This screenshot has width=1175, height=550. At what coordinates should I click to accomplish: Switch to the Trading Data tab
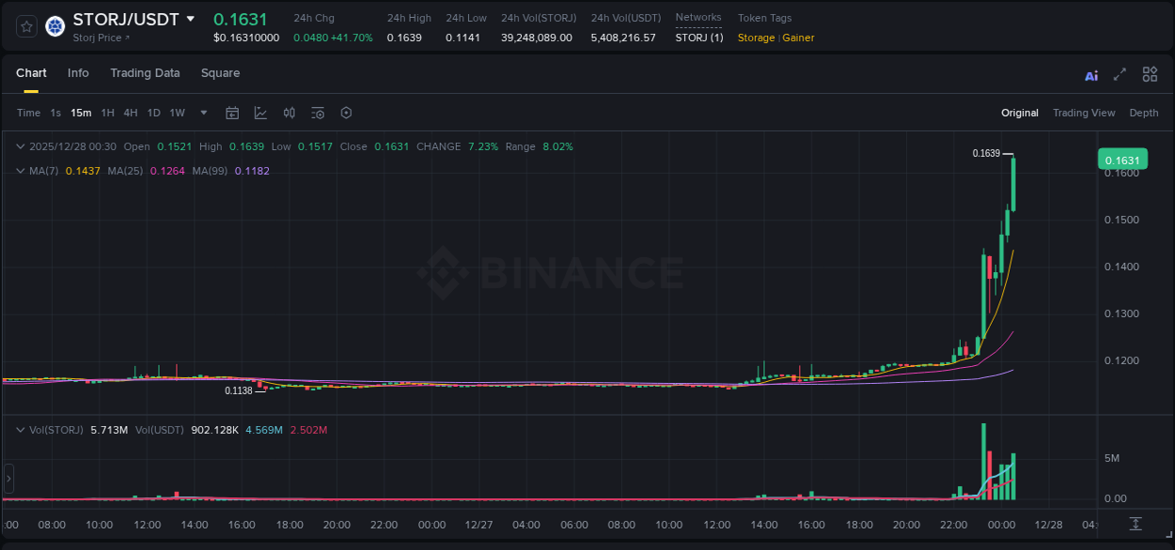pos(145,73)
